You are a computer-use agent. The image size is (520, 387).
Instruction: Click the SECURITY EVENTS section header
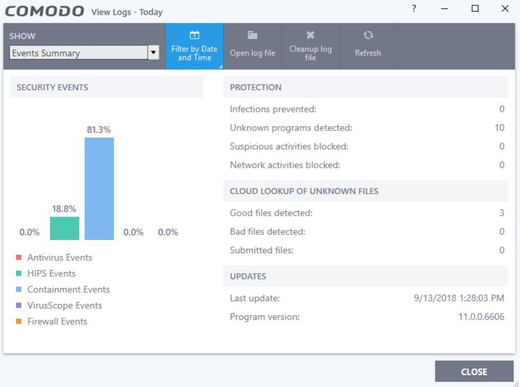point(107,87)
